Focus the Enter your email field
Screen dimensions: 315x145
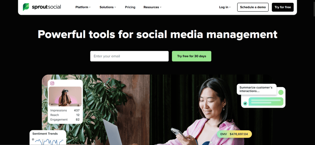[130, 56]
